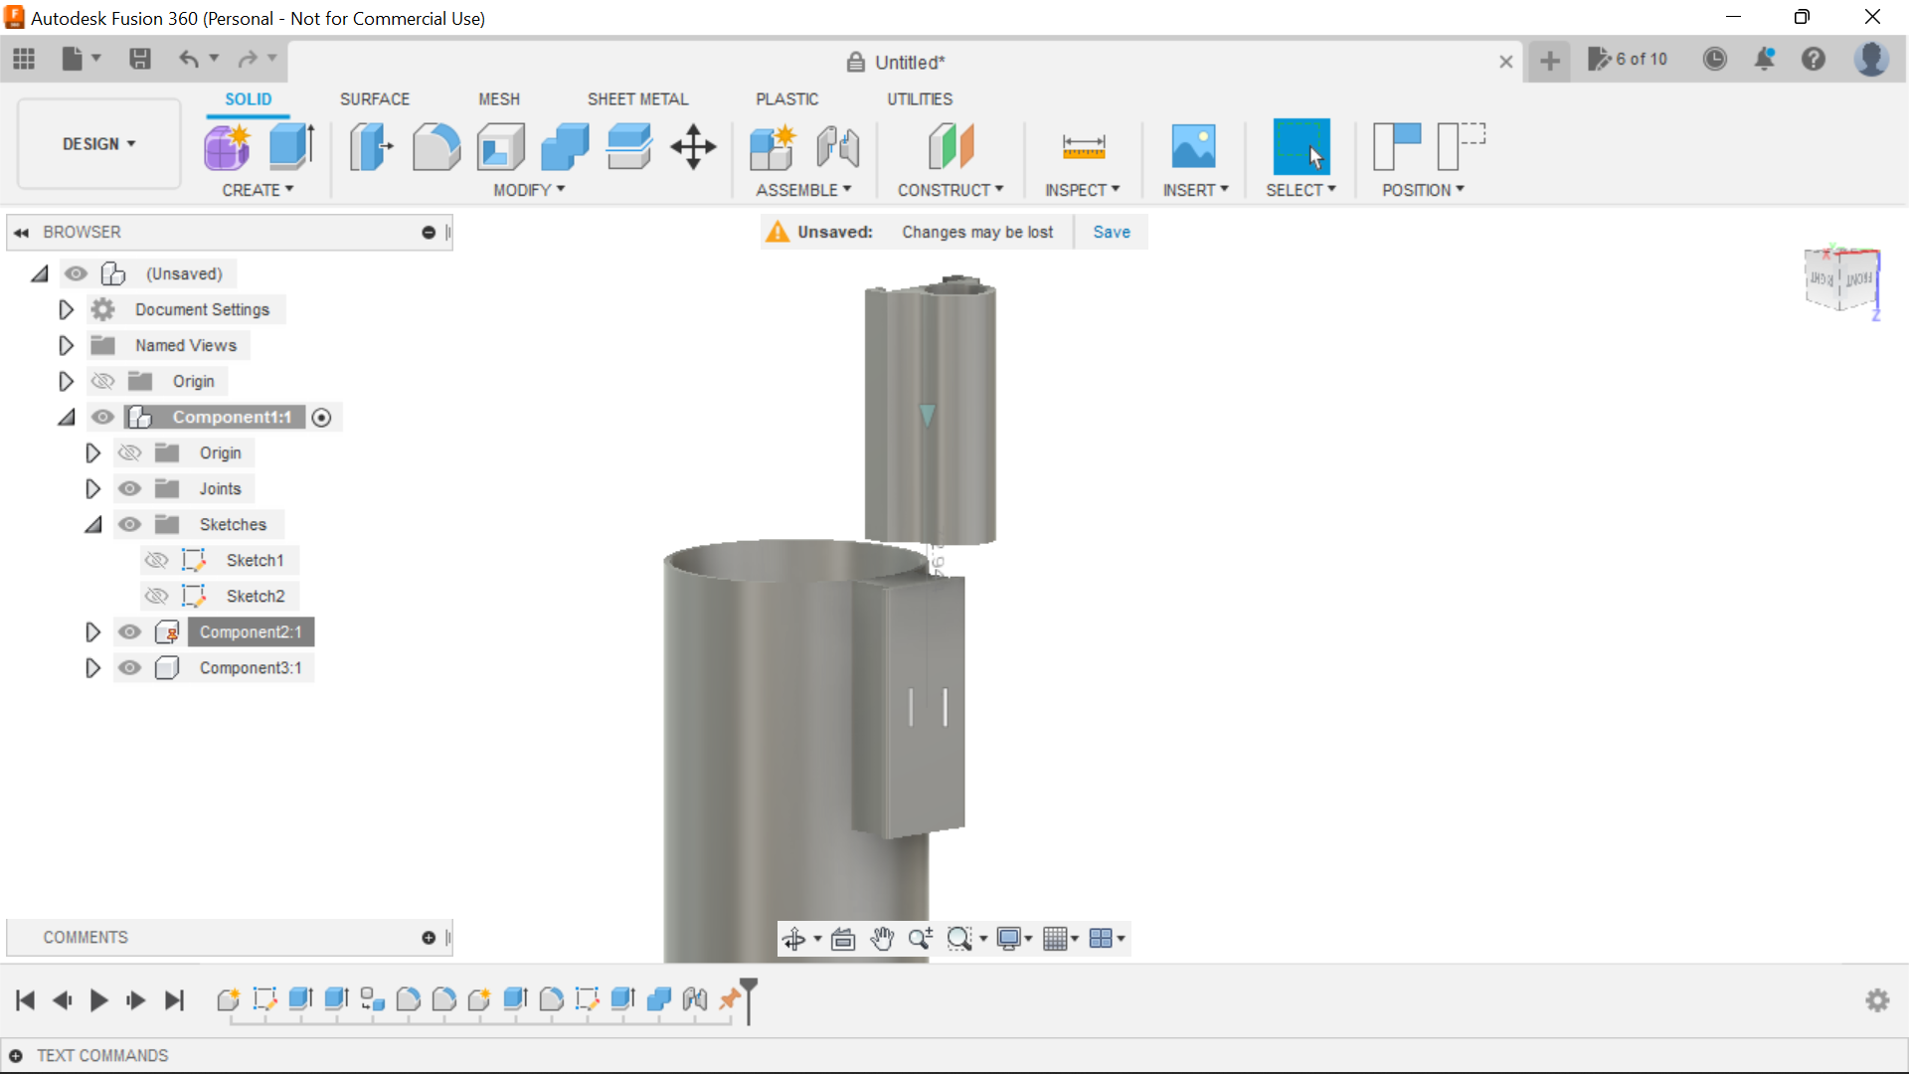Select the display mode grid icon
The width and height of the screenshot is (1909, 1074).
point(1058,939)
